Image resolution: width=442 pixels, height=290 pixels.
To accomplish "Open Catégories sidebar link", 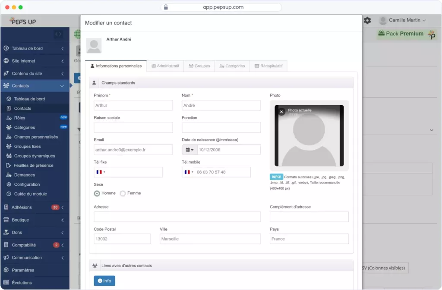I will [x=25, y=128].
